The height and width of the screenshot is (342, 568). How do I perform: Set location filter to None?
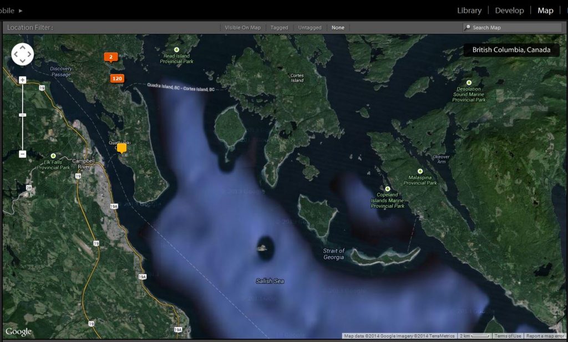(x=338, y=28)
